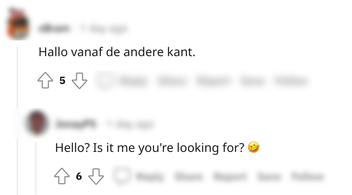Image resolution: width=352 pixels, height=195 pixels.
Task: Save the "Is it me you're looking for" reply
Action: [x=268, y=177]
